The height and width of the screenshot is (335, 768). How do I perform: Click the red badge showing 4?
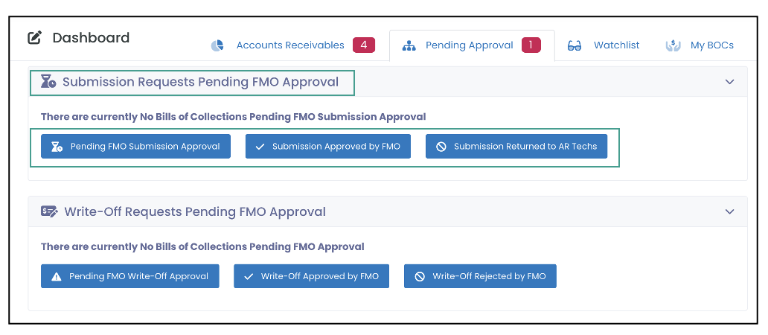point(364,45)
